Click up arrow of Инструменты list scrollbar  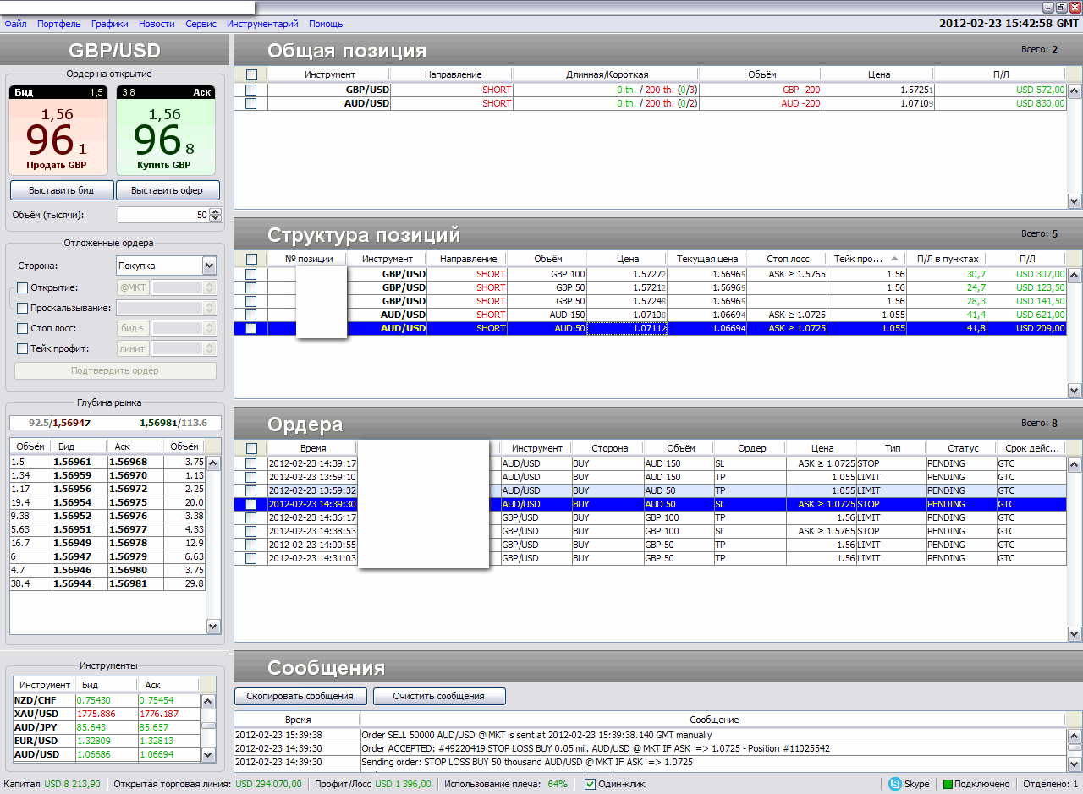(207, 700)
